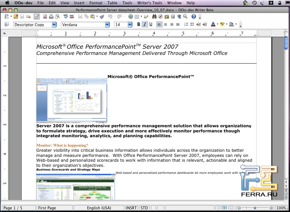Justify the paragraph text
This screenshot has height=212, width=290.
click(x=178, y=24)
